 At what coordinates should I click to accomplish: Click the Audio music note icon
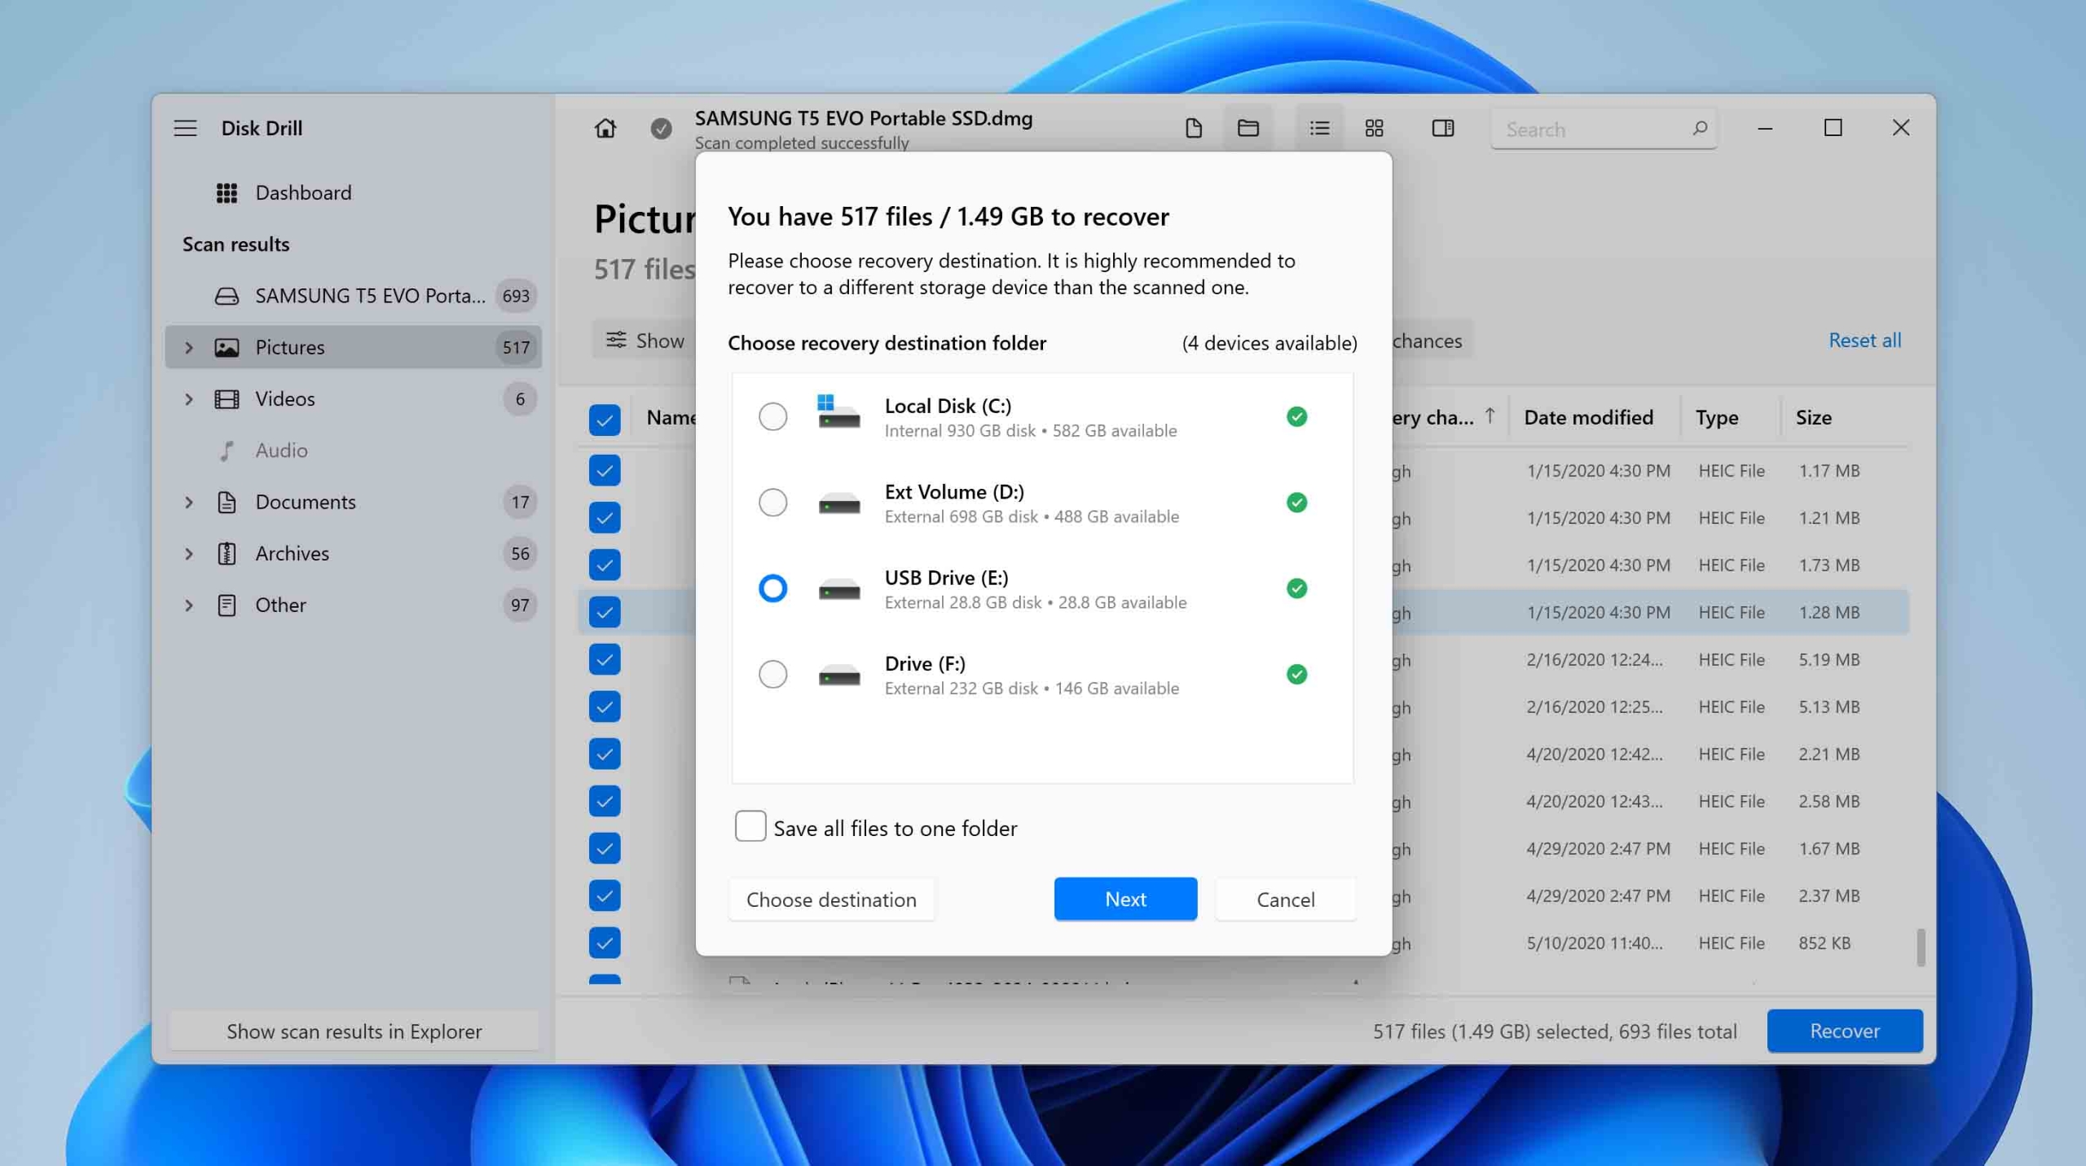[227, 450]
